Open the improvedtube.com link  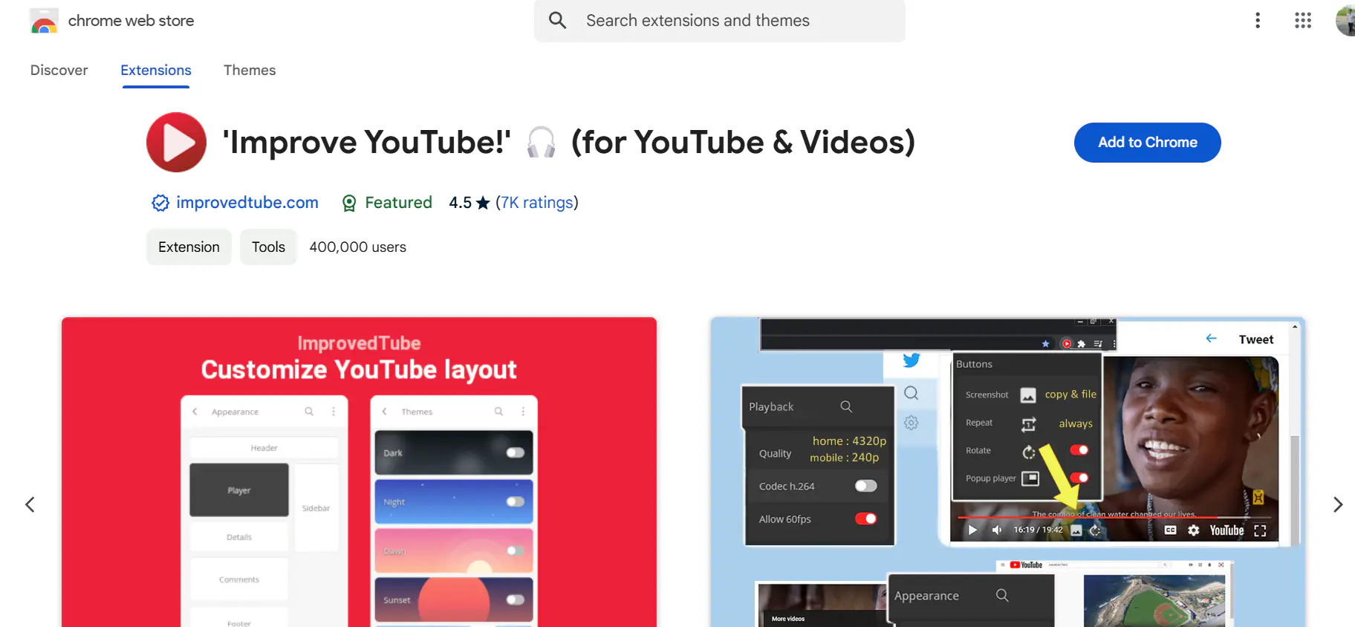(247, 202)
